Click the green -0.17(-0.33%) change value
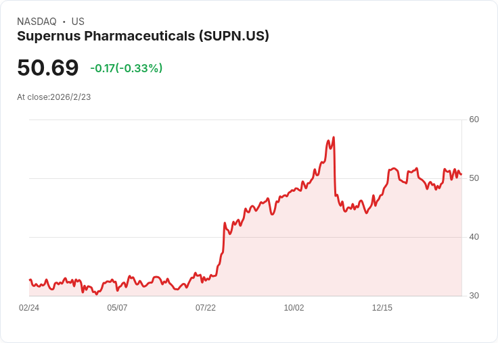The width and height of the screenshot is (498, 343). tap(127, 68)
